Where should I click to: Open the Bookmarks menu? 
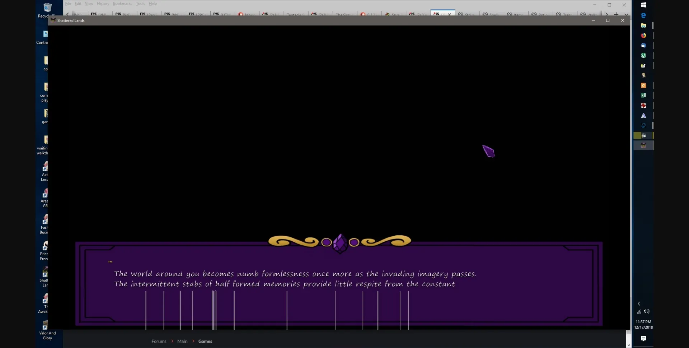click(122, 4)
